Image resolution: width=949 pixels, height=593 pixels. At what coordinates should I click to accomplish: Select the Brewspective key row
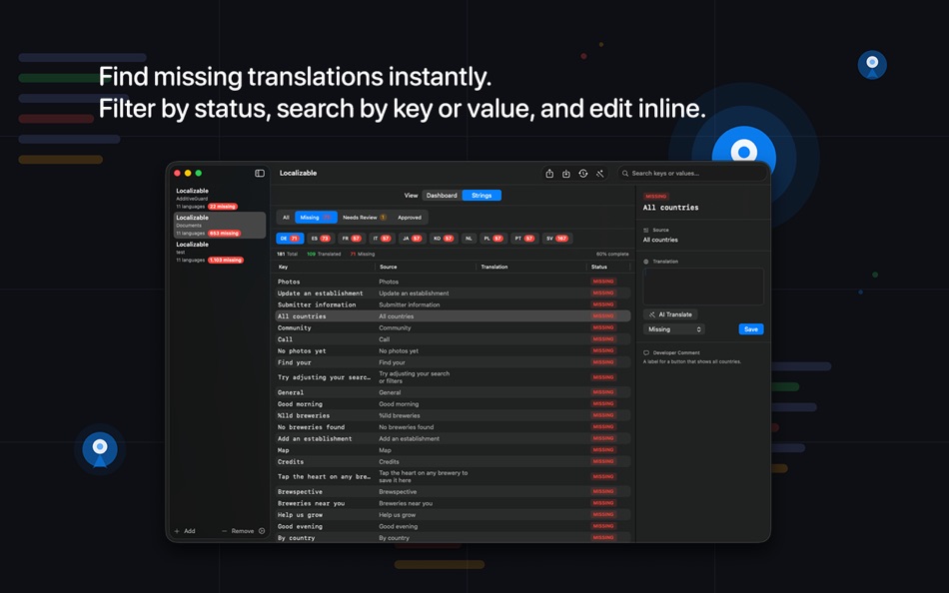453,491
